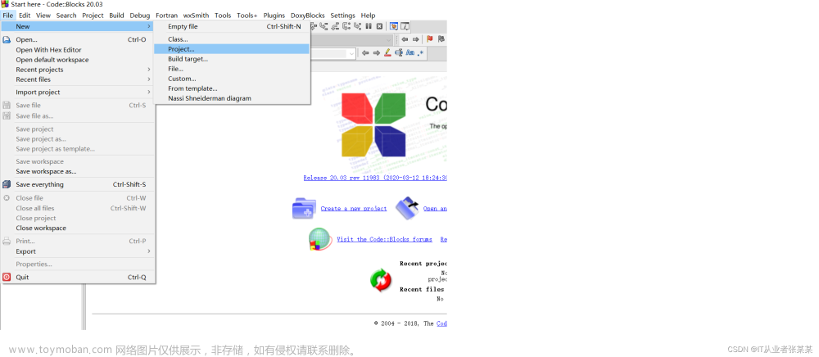Viewport: 819px width, 357px height.
Task: Open the long greyed-out toolbar dropdown
Action: [352, 39]
